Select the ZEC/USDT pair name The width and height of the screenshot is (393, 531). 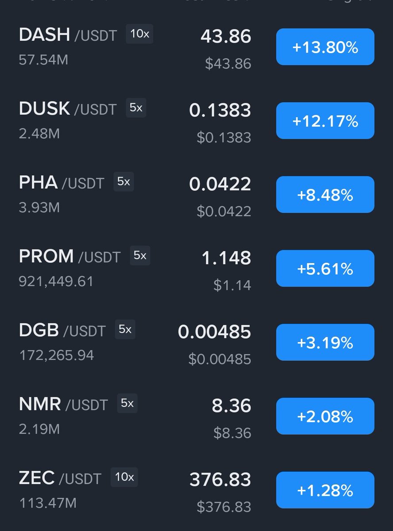pos(60,478)
